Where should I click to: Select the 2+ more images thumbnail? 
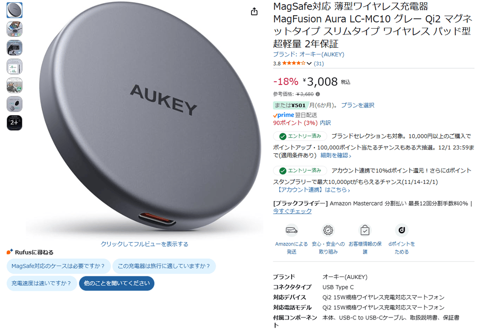point(14,123)
